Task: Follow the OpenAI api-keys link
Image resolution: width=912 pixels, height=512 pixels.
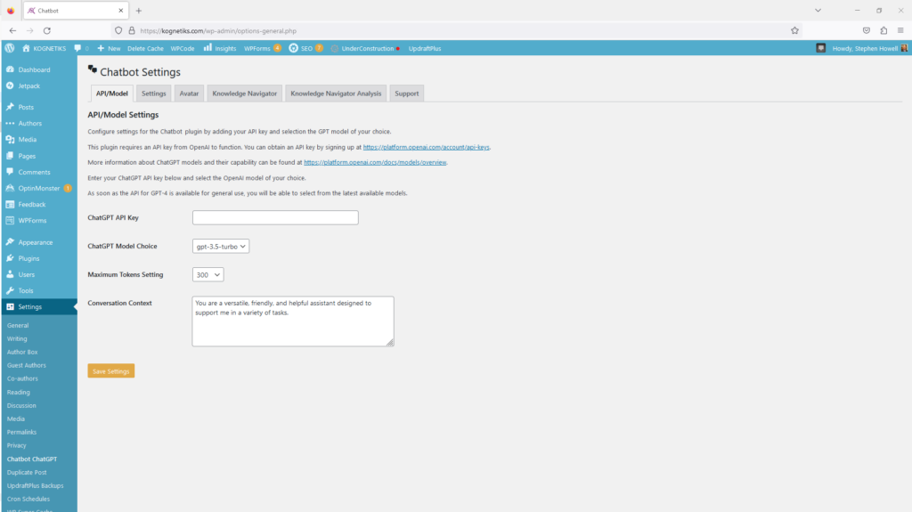Action: coord(426,147)
